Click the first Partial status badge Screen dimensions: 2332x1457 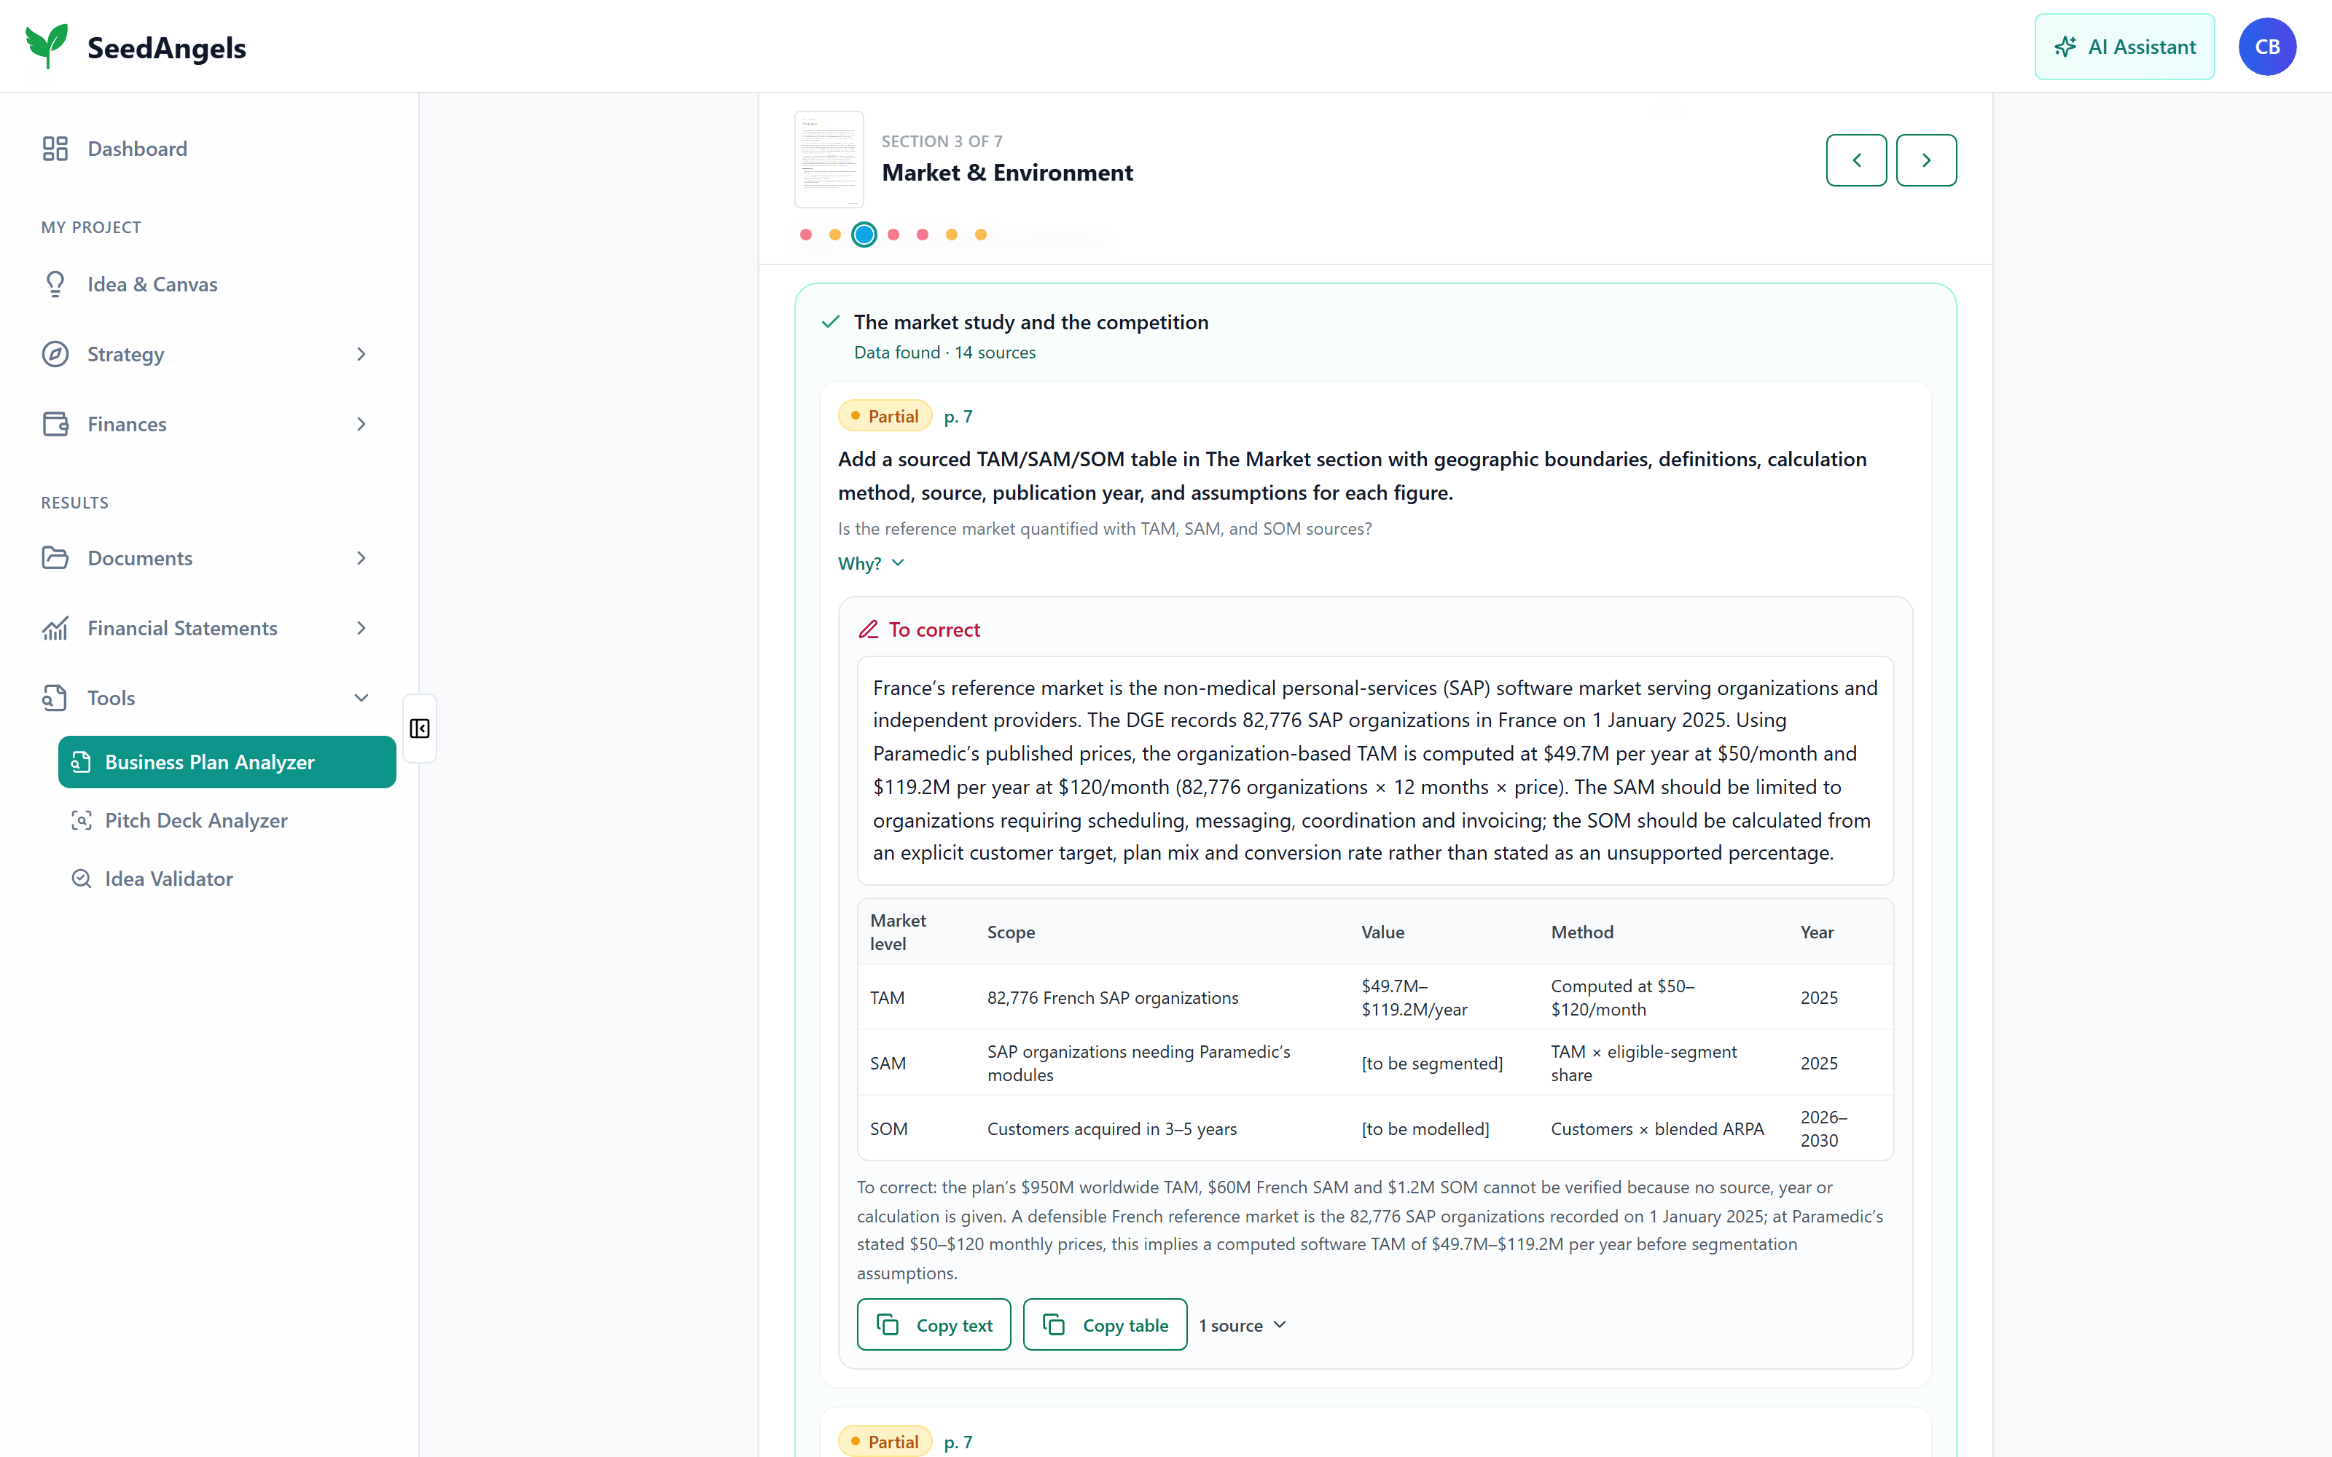[x=885, y=415]
